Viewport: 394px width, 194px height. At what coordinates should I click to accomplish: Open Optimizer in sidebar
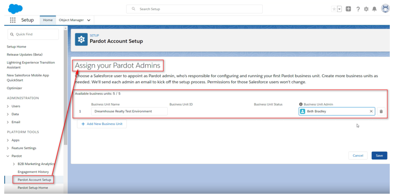click(x=14, y=88)
